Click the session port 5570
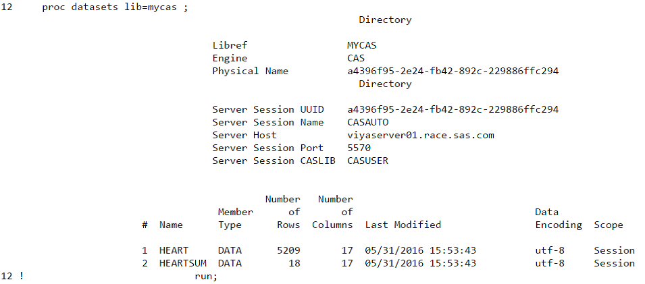 coord(359,148)
